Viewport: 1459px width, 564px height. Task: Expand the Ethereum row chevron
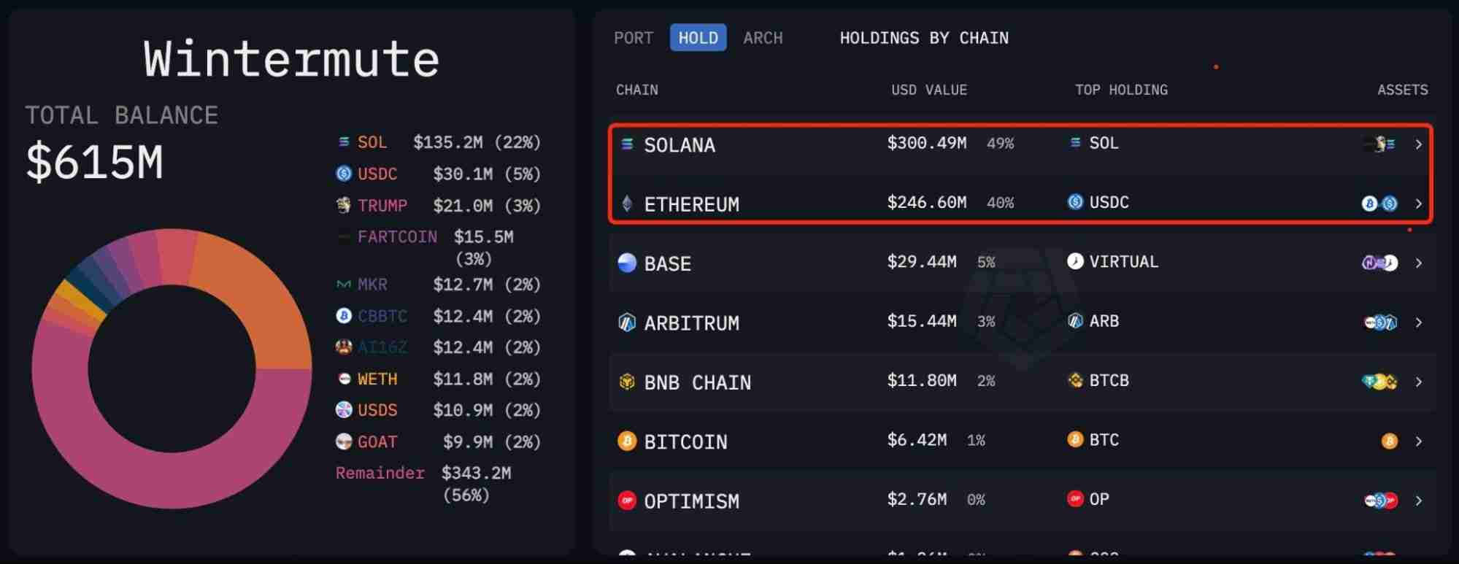click(x=1418, y=204)
